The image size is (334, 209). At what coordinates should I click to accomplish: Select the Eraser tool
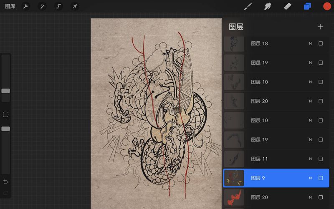pyautogui.click(x=287, y=6)
